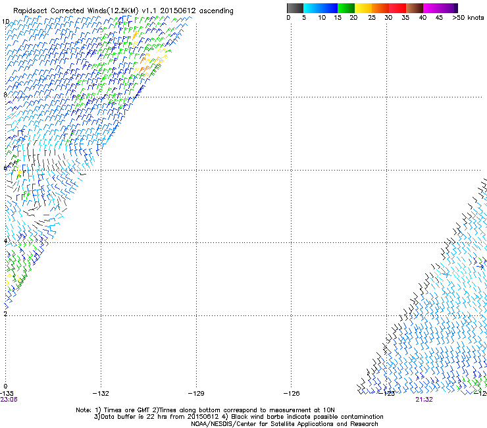This screenshot has width=487, height=428.
Task: Click the '>50 knots' legend label
Action: [x=468, y=18]
